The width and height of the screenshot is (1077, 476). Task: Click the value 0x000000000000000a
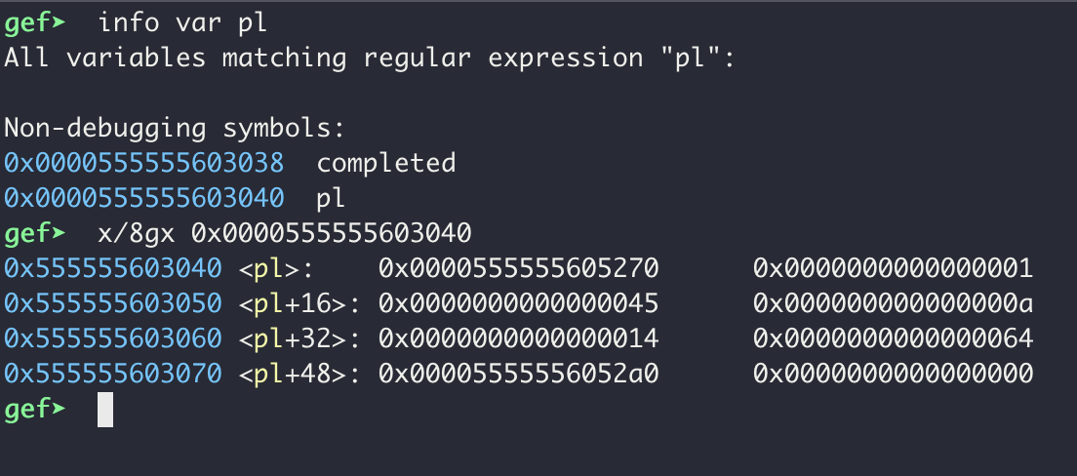click(x=893, y=303)
